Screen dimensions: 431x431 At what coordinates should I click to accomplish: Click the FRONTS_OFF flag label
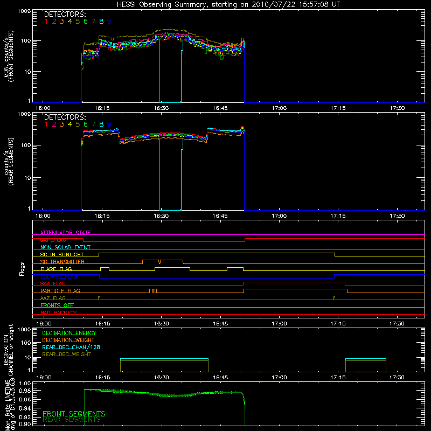pos(57,305)
